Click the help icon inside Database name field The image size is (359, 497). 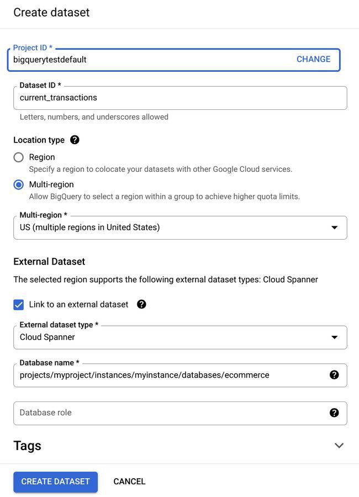coord(334,374)
